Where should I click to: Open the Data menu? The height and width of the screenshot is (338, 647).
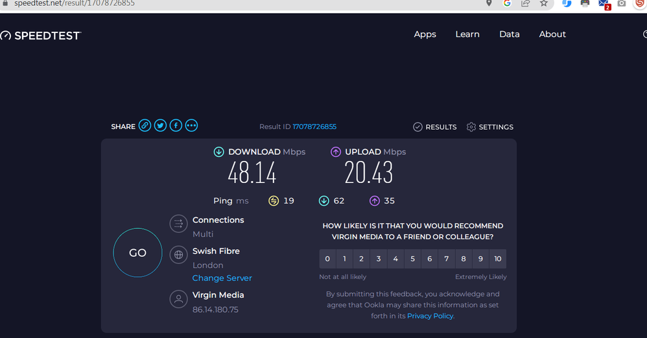(510, 34)
